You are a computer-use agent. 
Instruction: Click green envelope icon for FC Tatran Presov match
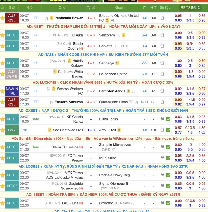point(168,158)
